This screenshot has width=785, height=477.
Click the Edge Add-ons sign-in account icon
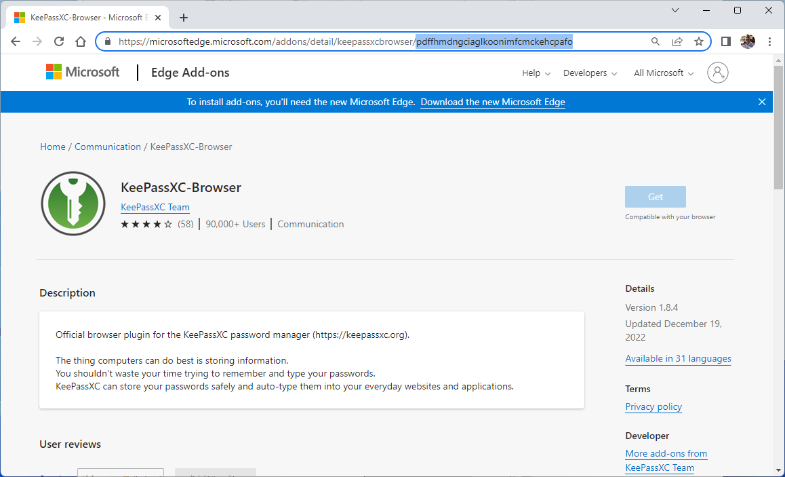tap(718, 72)
